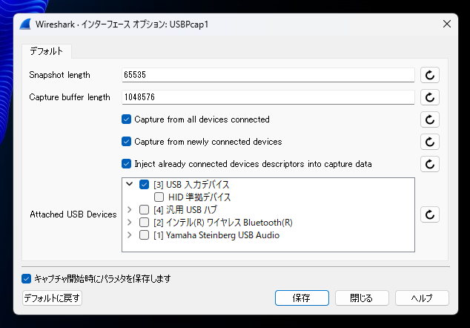Expand the [2] インテル(R) ワイヤレス Bluetooth(R) node
The image size is (470, 328).
coord(130,222)
